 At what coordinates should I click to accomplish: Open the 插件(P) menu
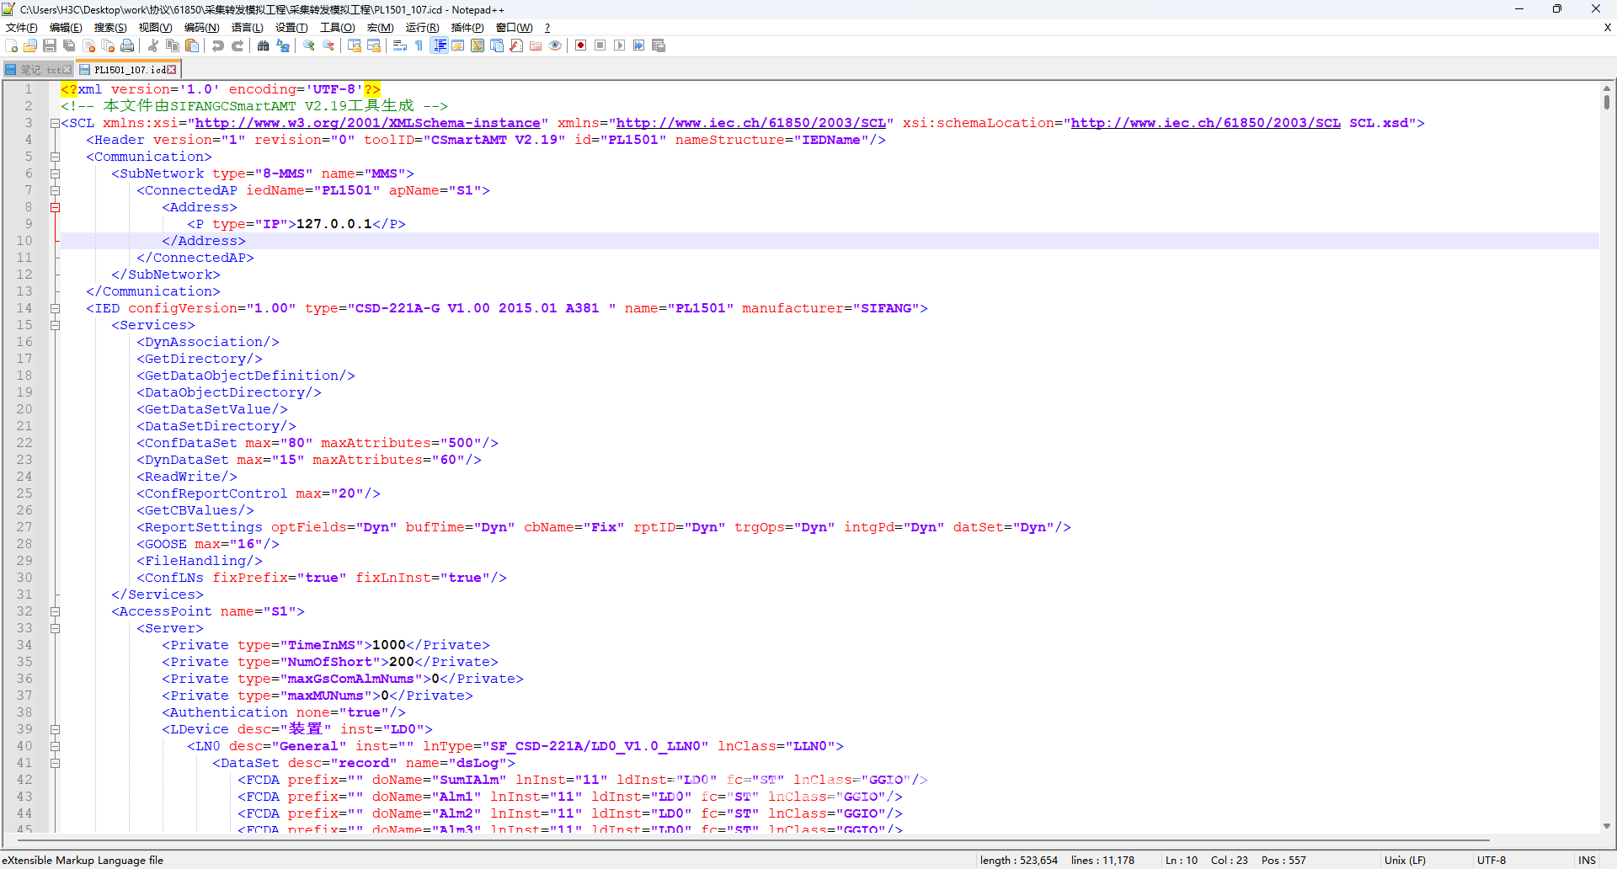pos(467,27)
